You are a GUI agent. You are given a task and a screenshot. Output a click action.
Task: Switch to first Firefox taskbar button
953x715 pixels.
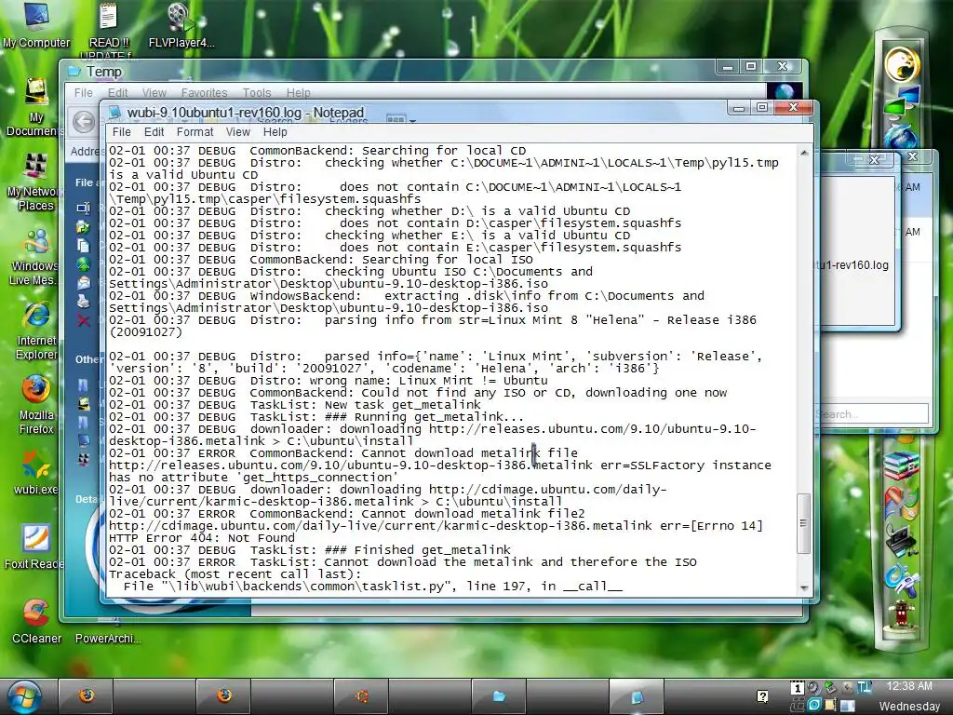[87, 695]
